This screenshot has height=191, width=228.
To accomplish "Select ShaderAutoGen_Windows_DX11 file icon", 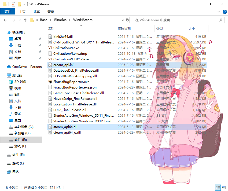I will pos(50,115).
